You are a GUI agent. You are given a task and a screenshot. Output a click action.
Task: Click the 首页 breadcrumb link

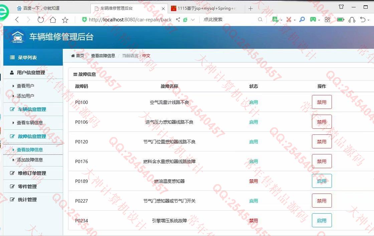pyautogui.click(x=80, y=55)
